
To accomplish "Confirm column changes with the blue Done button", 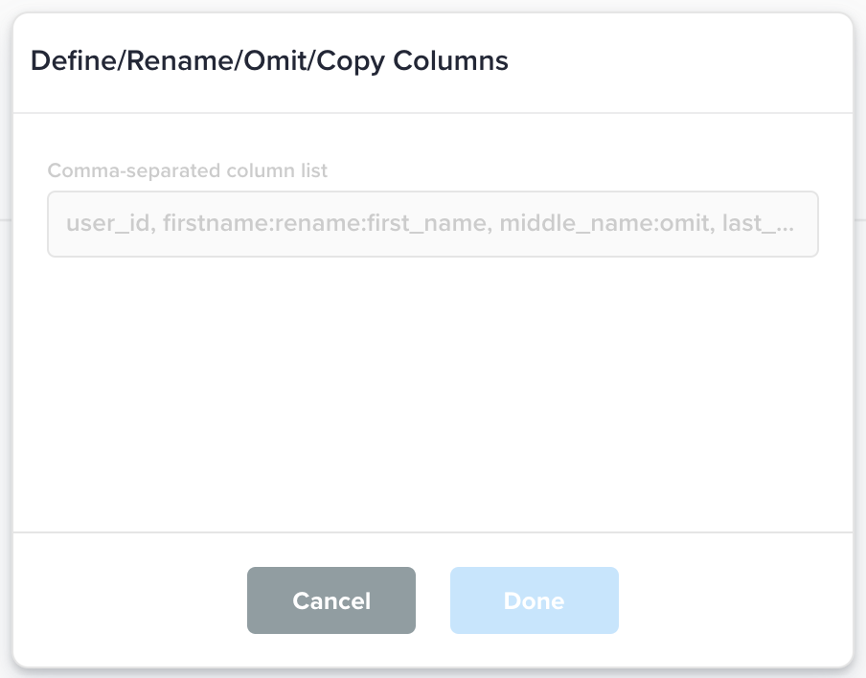I will (534, 600).
